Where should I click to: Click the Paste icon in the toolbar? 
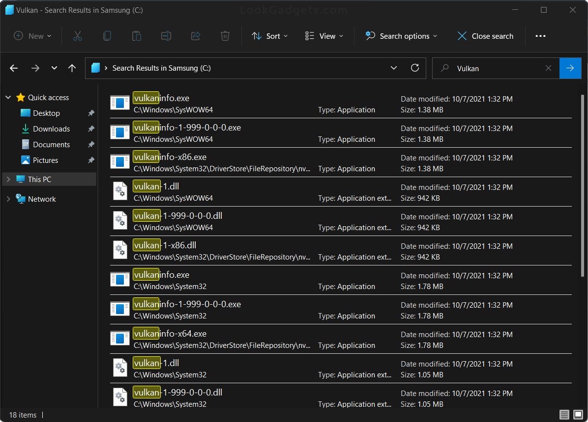pyautogui.click(x=136, y=36)
